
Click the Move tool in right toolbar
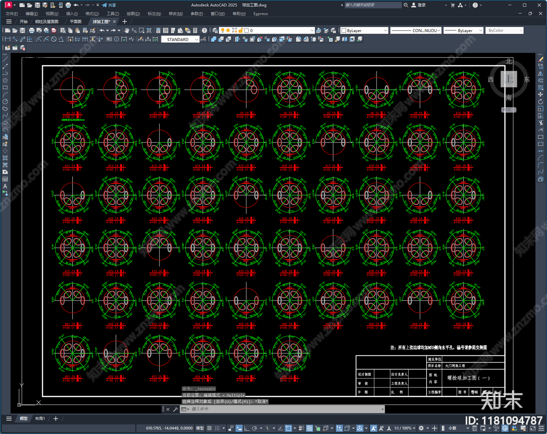tap(541, 94)
